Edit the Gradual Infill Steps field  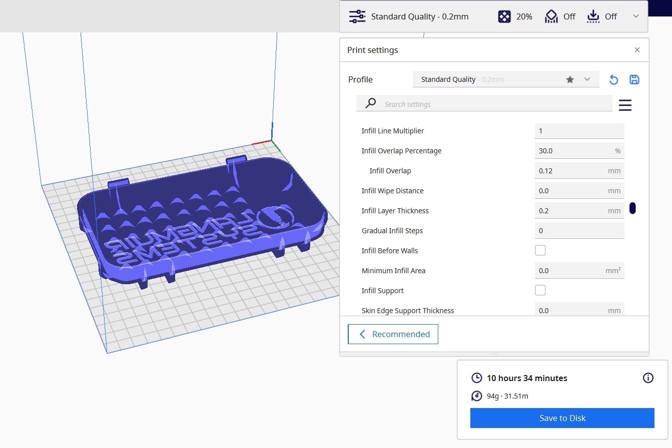(x=579, y=231)
